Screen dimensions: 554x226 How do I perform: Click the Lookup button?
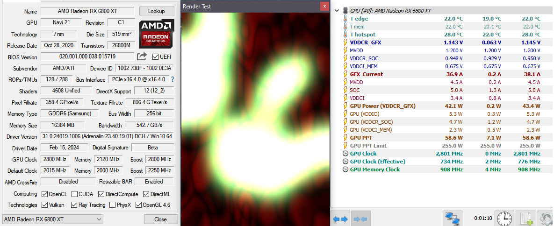pyautogui.click(x=156, y=11)
